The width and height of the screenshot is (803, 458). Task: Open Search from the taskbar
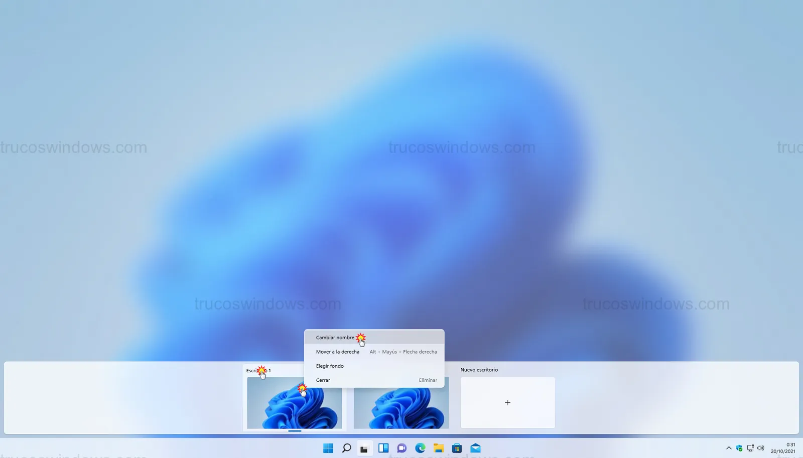tap(346, 448)
